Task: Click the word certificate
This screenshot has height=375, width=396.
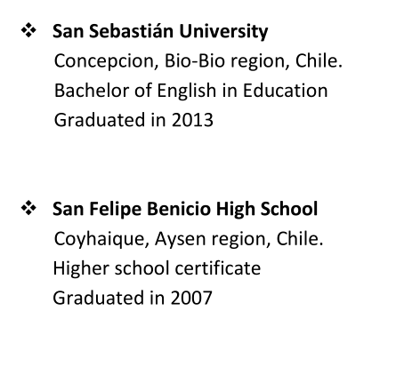Action: 218,268
